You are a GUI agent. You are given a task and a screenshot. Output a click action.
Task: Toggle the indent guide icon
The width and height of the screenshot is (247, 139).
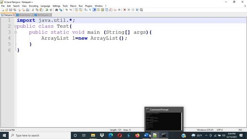click(94, 10)
